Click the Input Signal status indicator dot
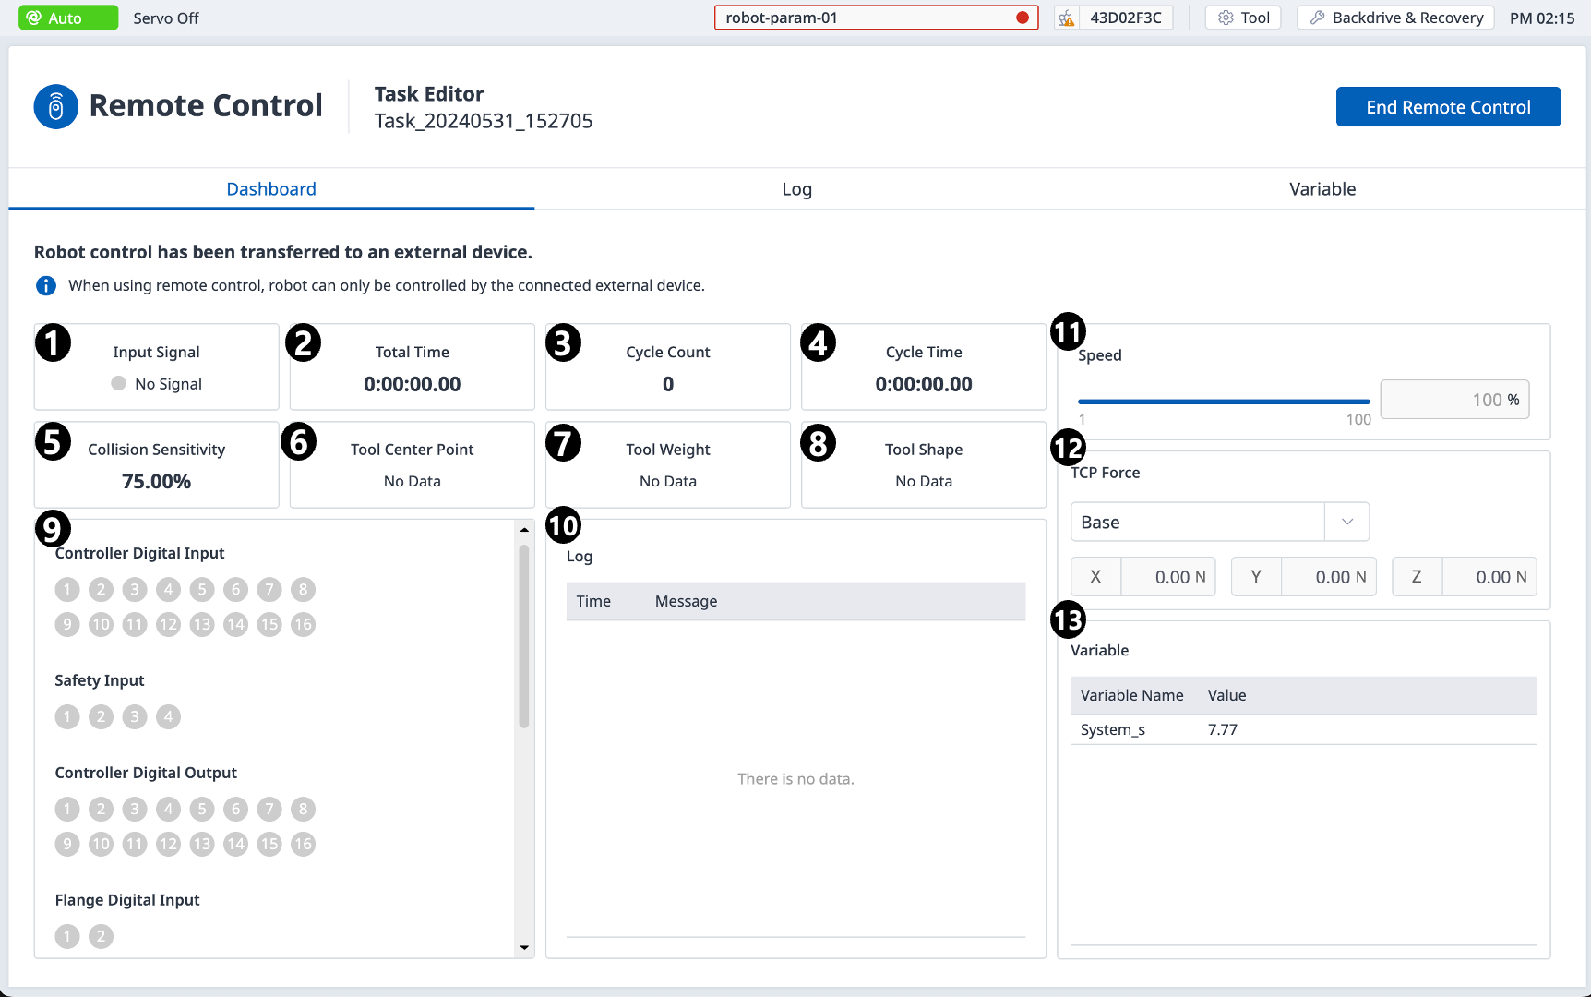 [x=118, y=383]
